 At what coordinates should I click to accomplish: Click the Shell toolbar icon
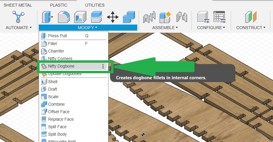80,17
